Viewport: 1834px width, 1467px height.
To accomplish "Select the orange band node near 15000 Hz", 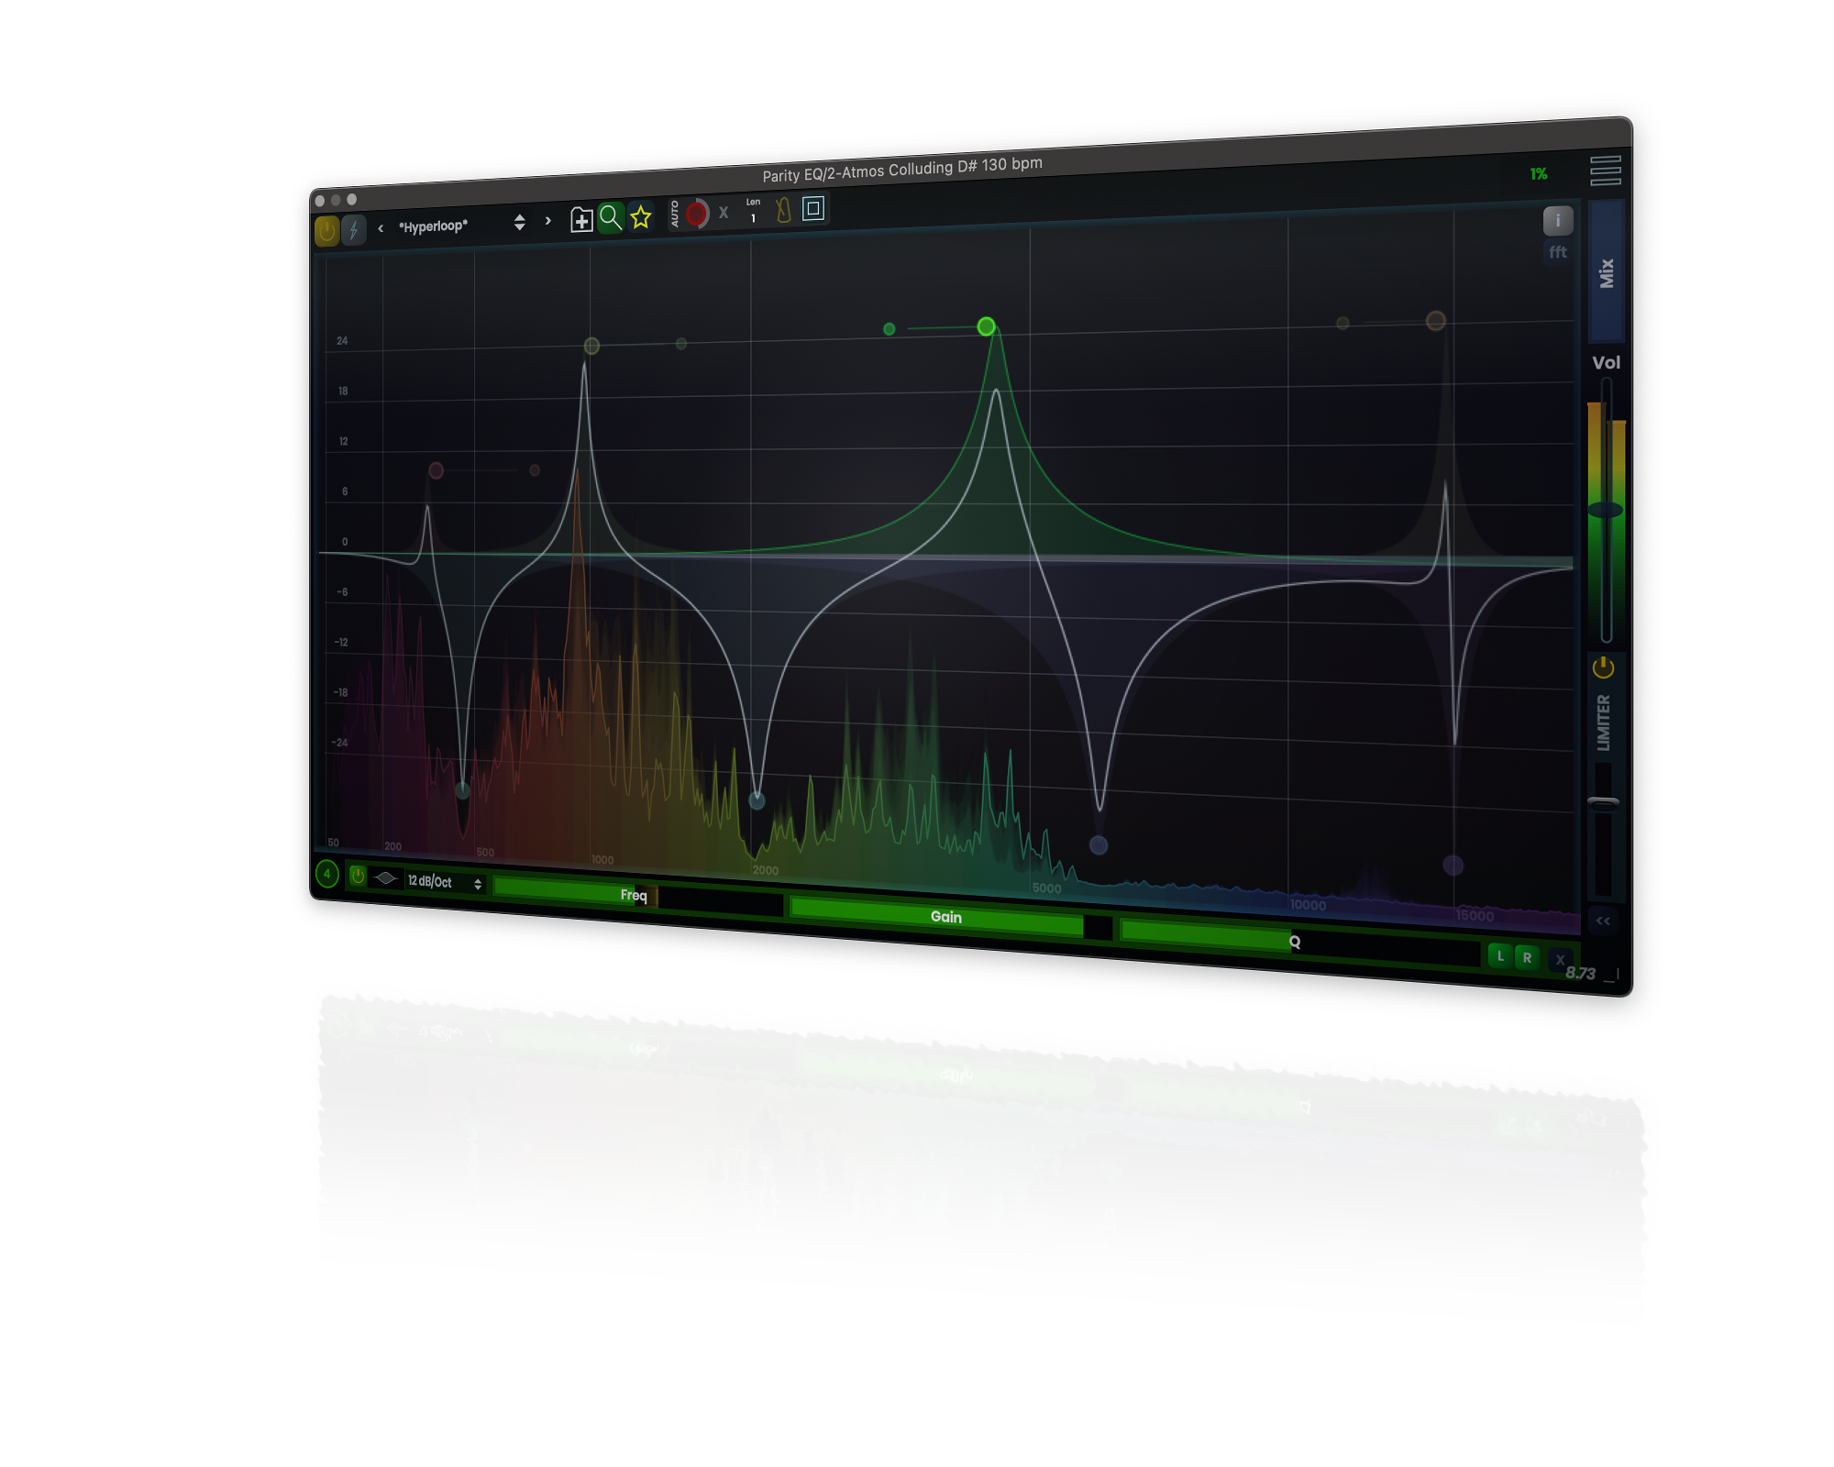I will (1436, 321).
